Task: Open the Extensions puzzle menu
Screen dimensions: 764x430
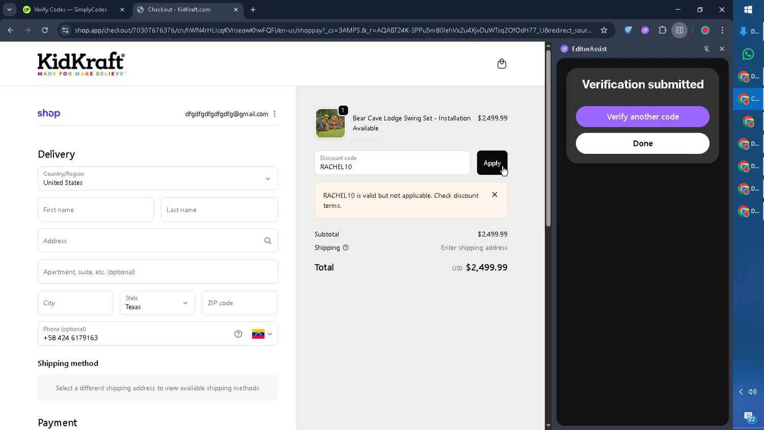Action: 662,30
